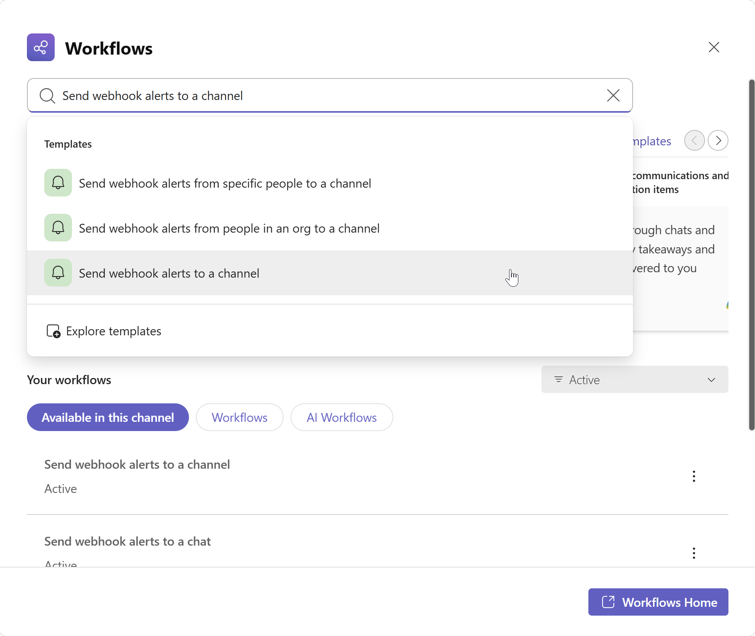This screenshot has height=636, width=755.
Task: Click the right carousel chevron near Templates
Action: [718, 140]
